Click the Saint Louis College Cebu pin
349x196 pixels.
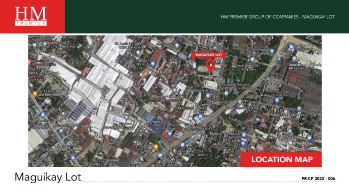177,46
